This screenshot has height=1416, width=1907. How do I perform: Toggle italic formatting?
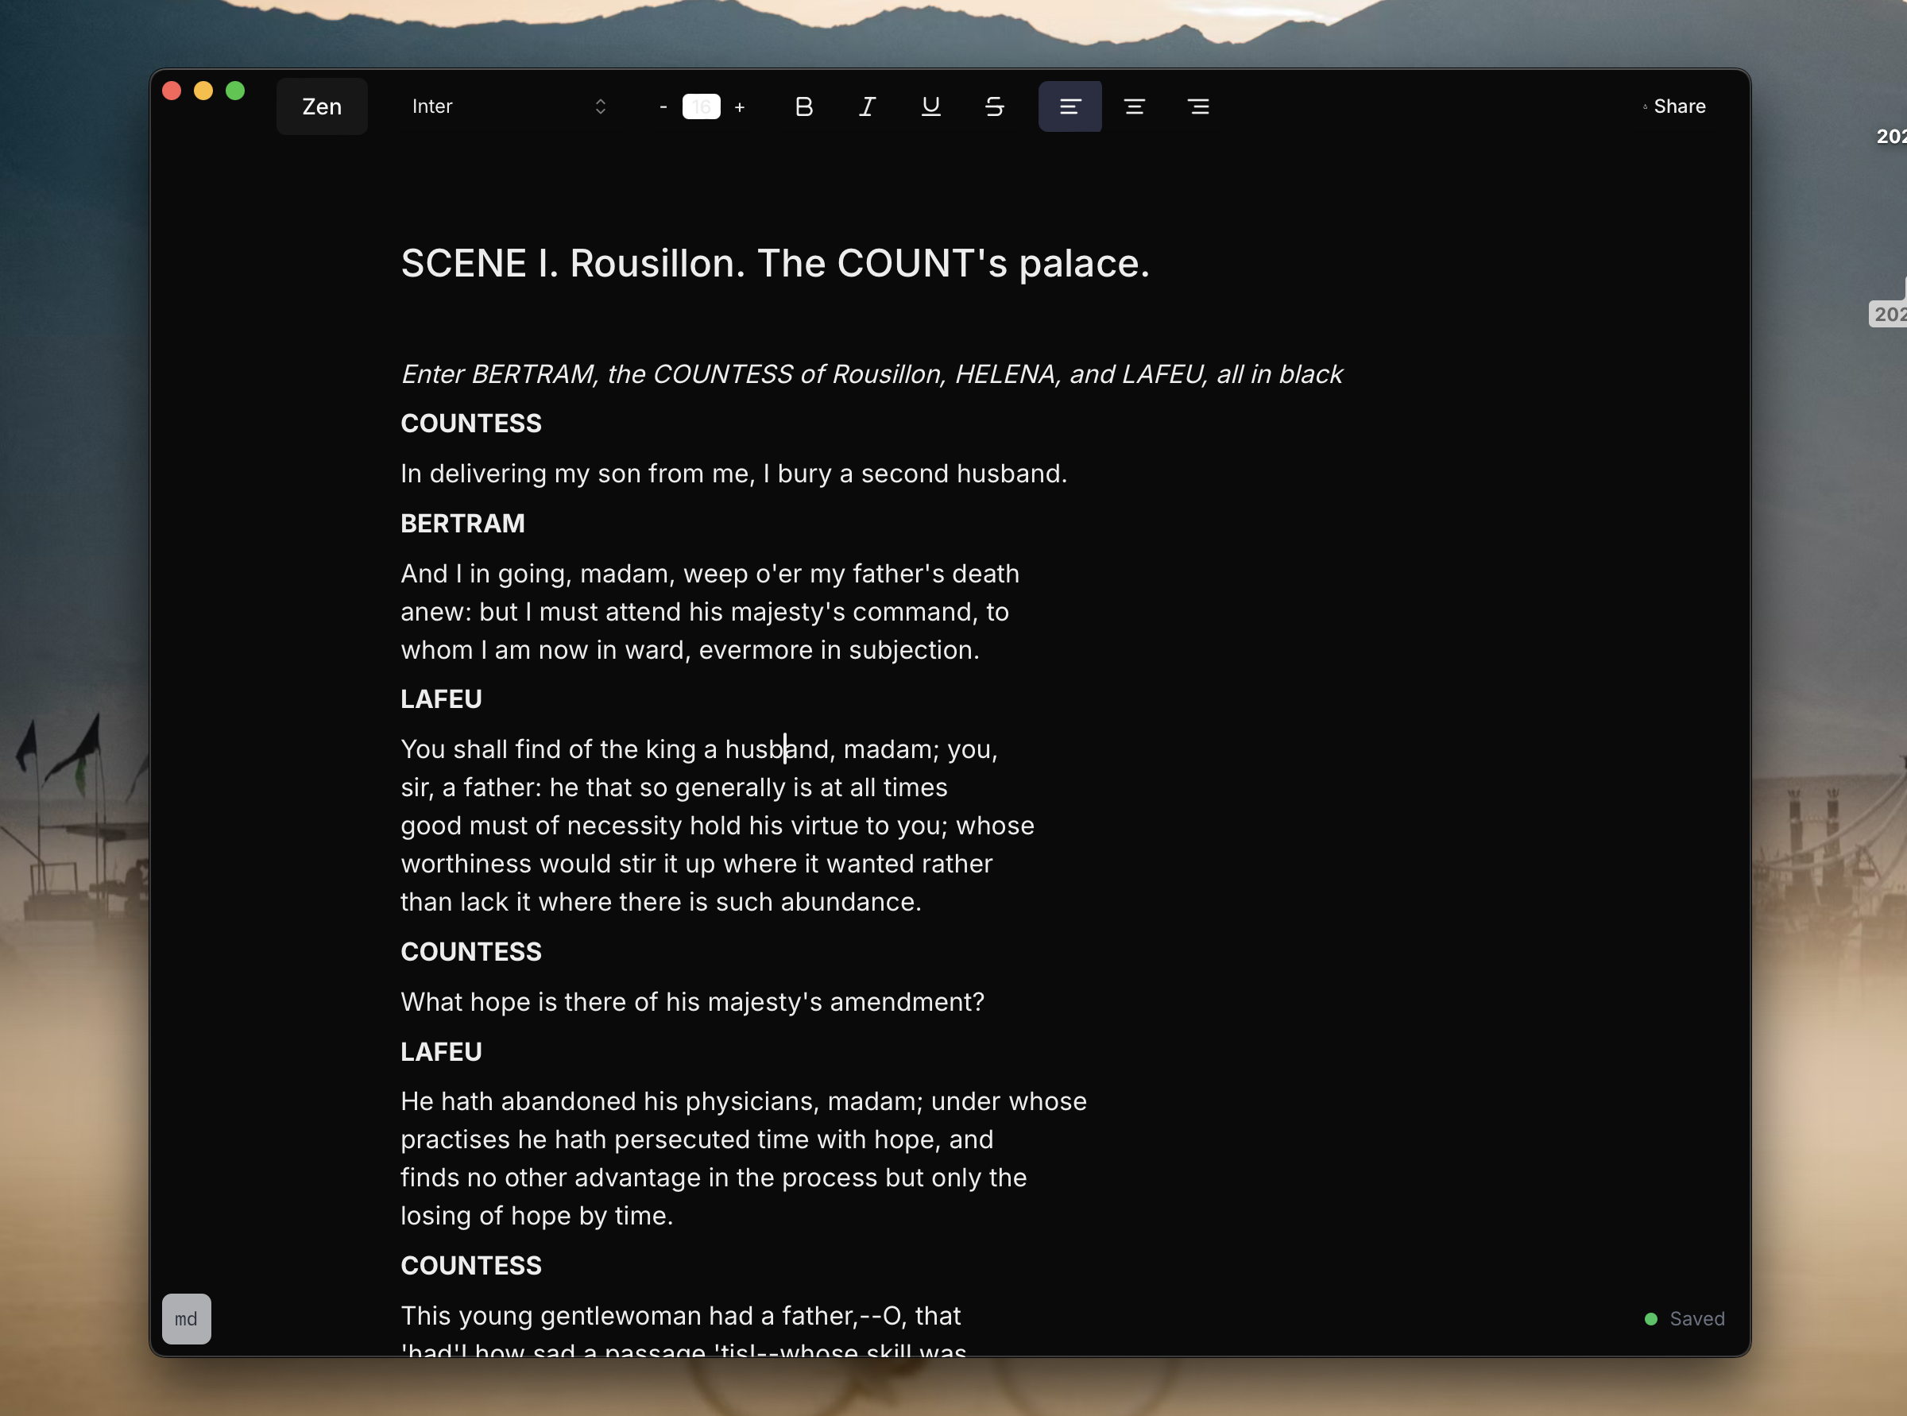point(867,106)
